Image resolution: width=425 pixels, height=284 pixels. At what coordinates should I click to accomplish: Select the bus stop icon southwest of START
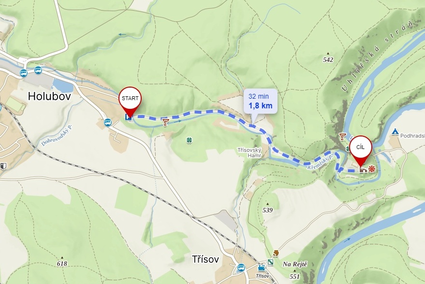click(x=108, y=122)
